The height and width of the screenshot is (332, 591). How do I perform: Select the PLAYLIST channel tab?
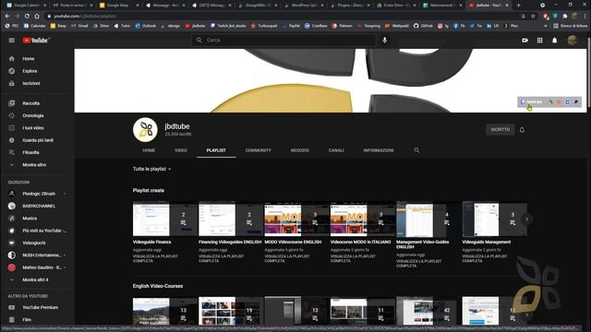click(216, 150)
